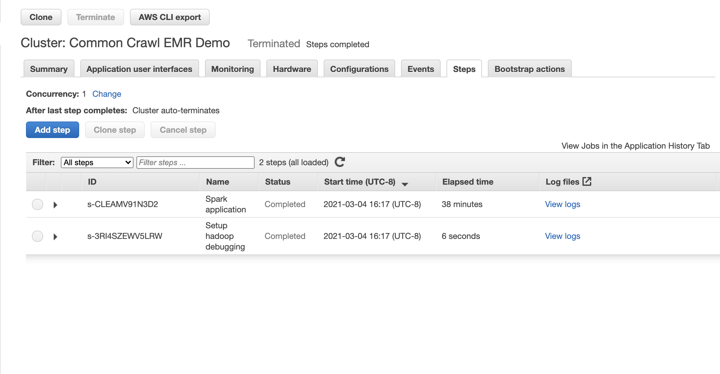Expand the s-CLEAMV91N3D2 step details
This screenshot has width=720, height=374.
pos(55,205)
